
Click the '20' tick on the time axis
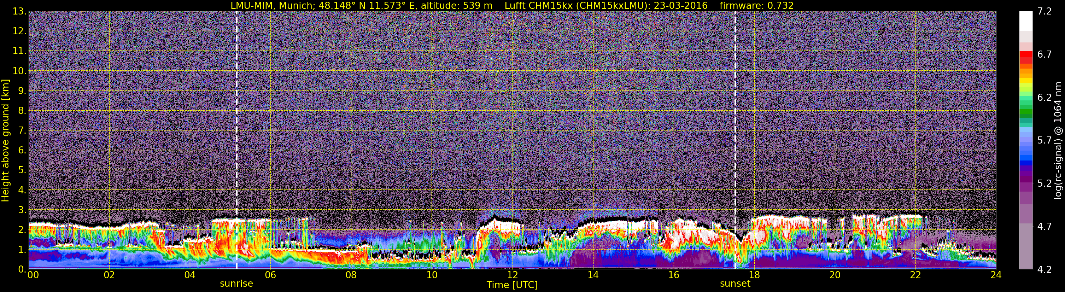click(835, 275)
